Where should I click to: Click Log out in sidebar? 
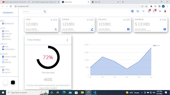6,72
